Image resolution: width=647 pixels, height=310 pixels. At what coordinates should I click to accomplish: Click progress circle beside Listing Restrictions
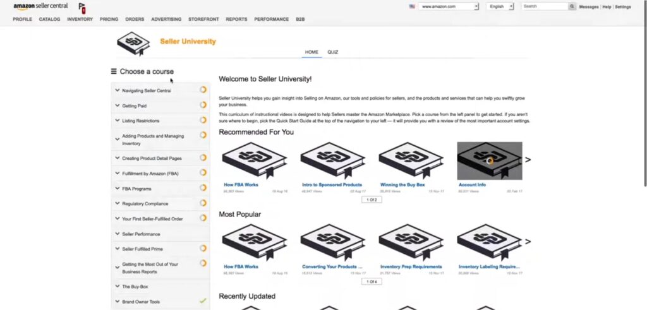pyautogui.click(x=203, y=120)
